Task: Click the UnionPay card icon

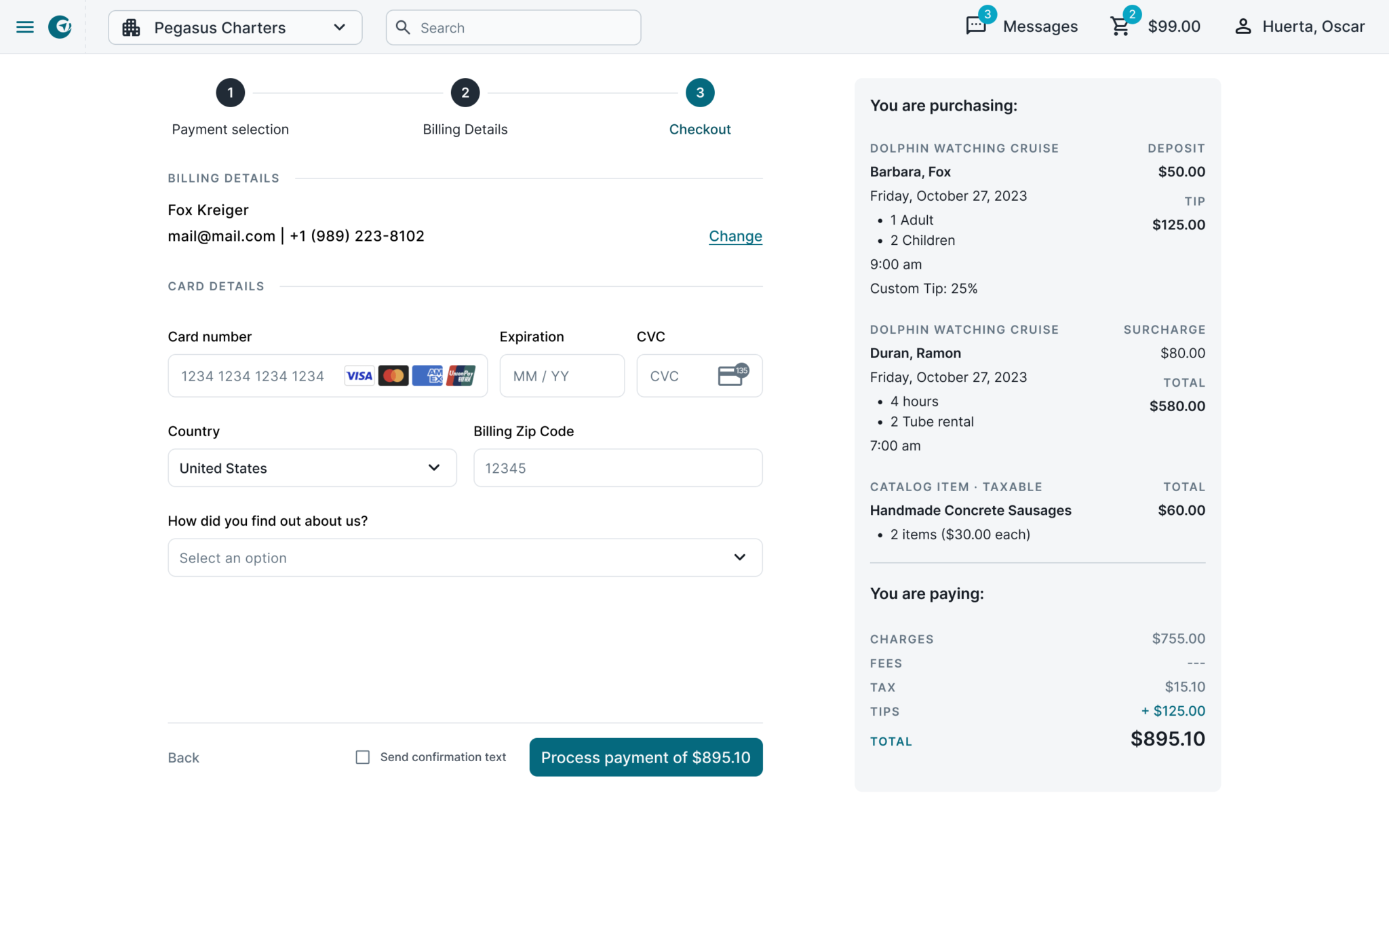Action: coord(462,376)
